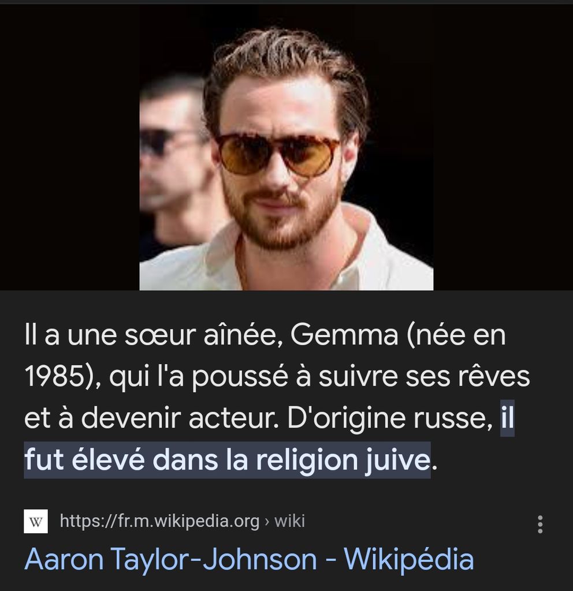Click the breadcrumb chevron after wikipedia.org
Viewport: 573px width, 591px height.
pos(267,522)
